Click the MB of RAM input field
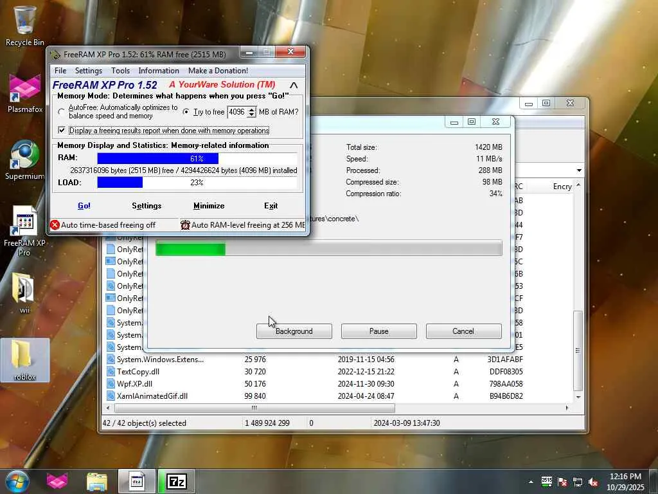The image size is (658, 494). [237, 112]
